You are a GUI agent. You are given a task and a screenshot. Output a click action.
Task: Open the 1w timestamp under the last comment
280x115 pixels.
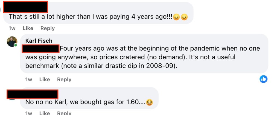(x=29, y=113)
